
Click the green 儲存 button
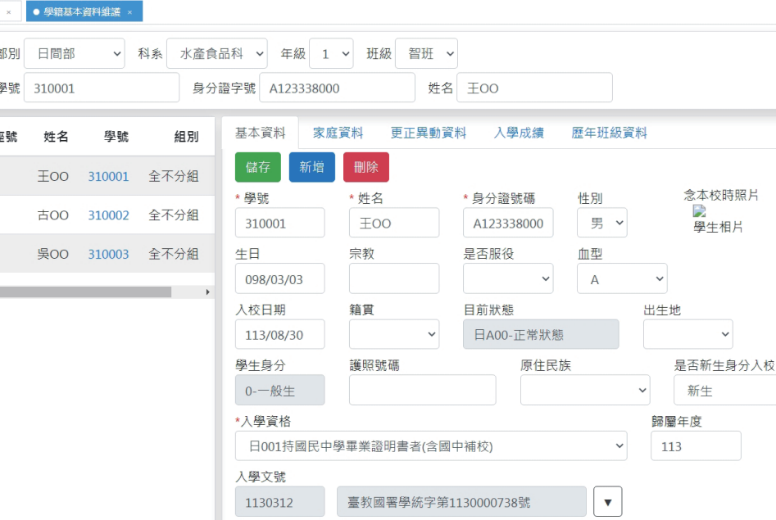click(258, 167)
